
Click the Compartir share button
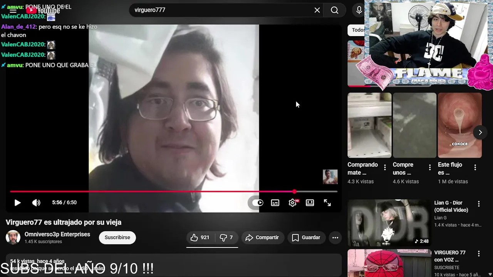point(262,237)
